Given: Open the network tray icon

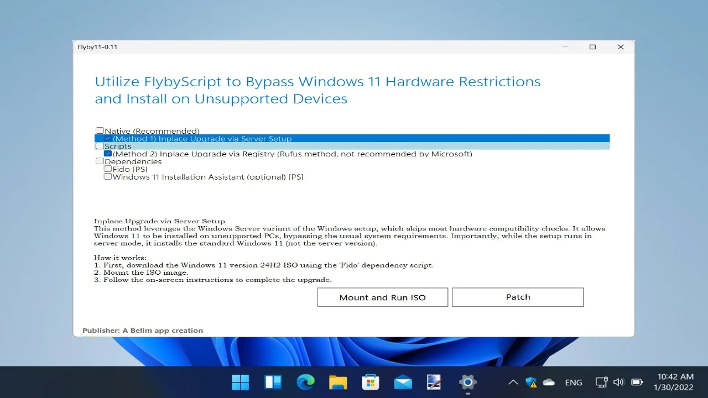Looking at the screenshot, I should pyautogui.click(x=602, y=382).
